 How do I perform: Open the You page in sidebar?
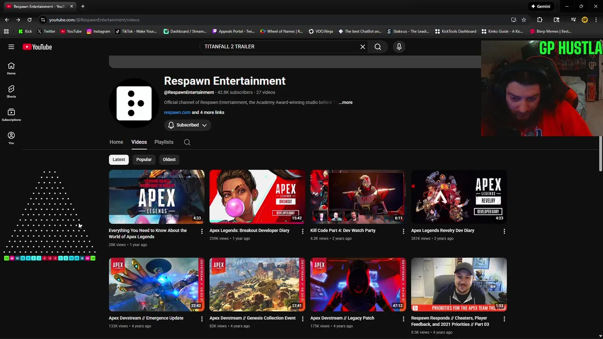tap(11, 137)
